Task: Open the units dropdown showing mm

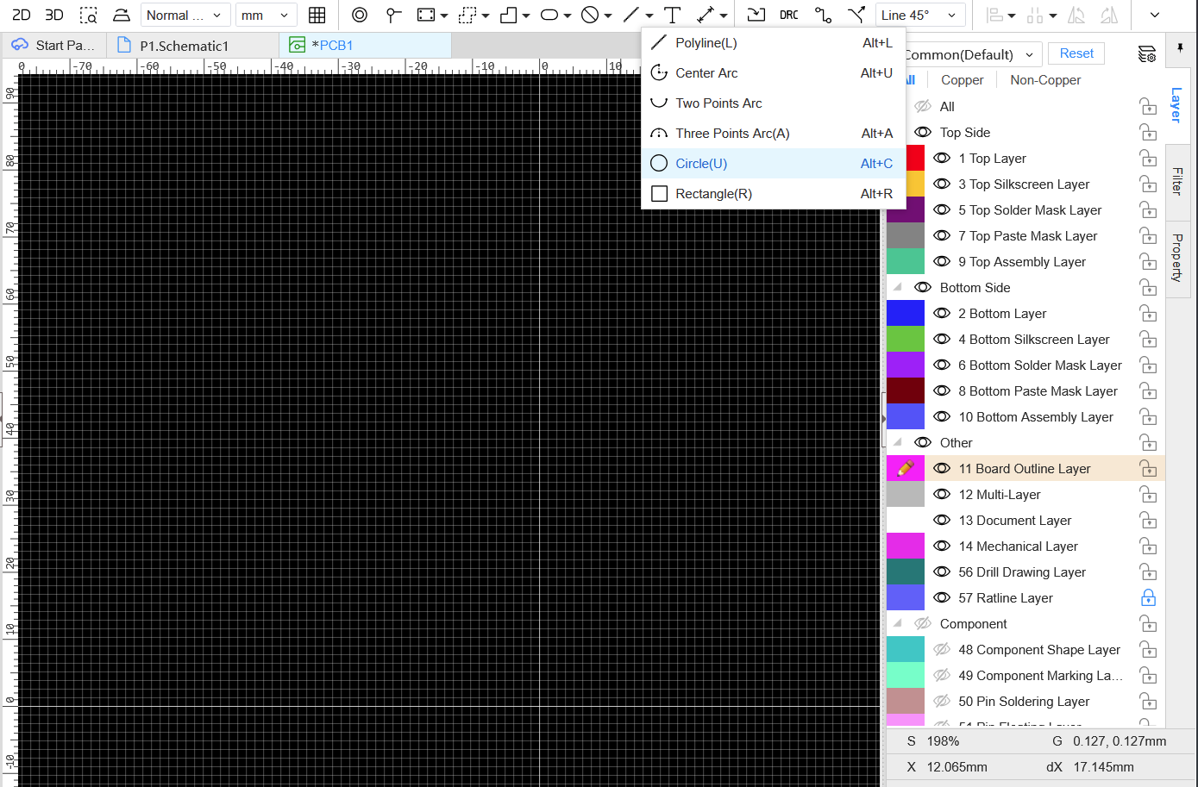Action: click(x=266, y=15)
